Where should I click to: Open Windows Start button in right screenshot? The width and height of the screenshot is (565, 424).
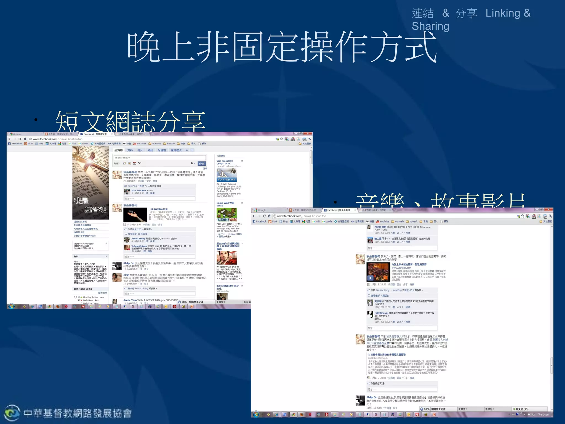click(x=256, y=414)
